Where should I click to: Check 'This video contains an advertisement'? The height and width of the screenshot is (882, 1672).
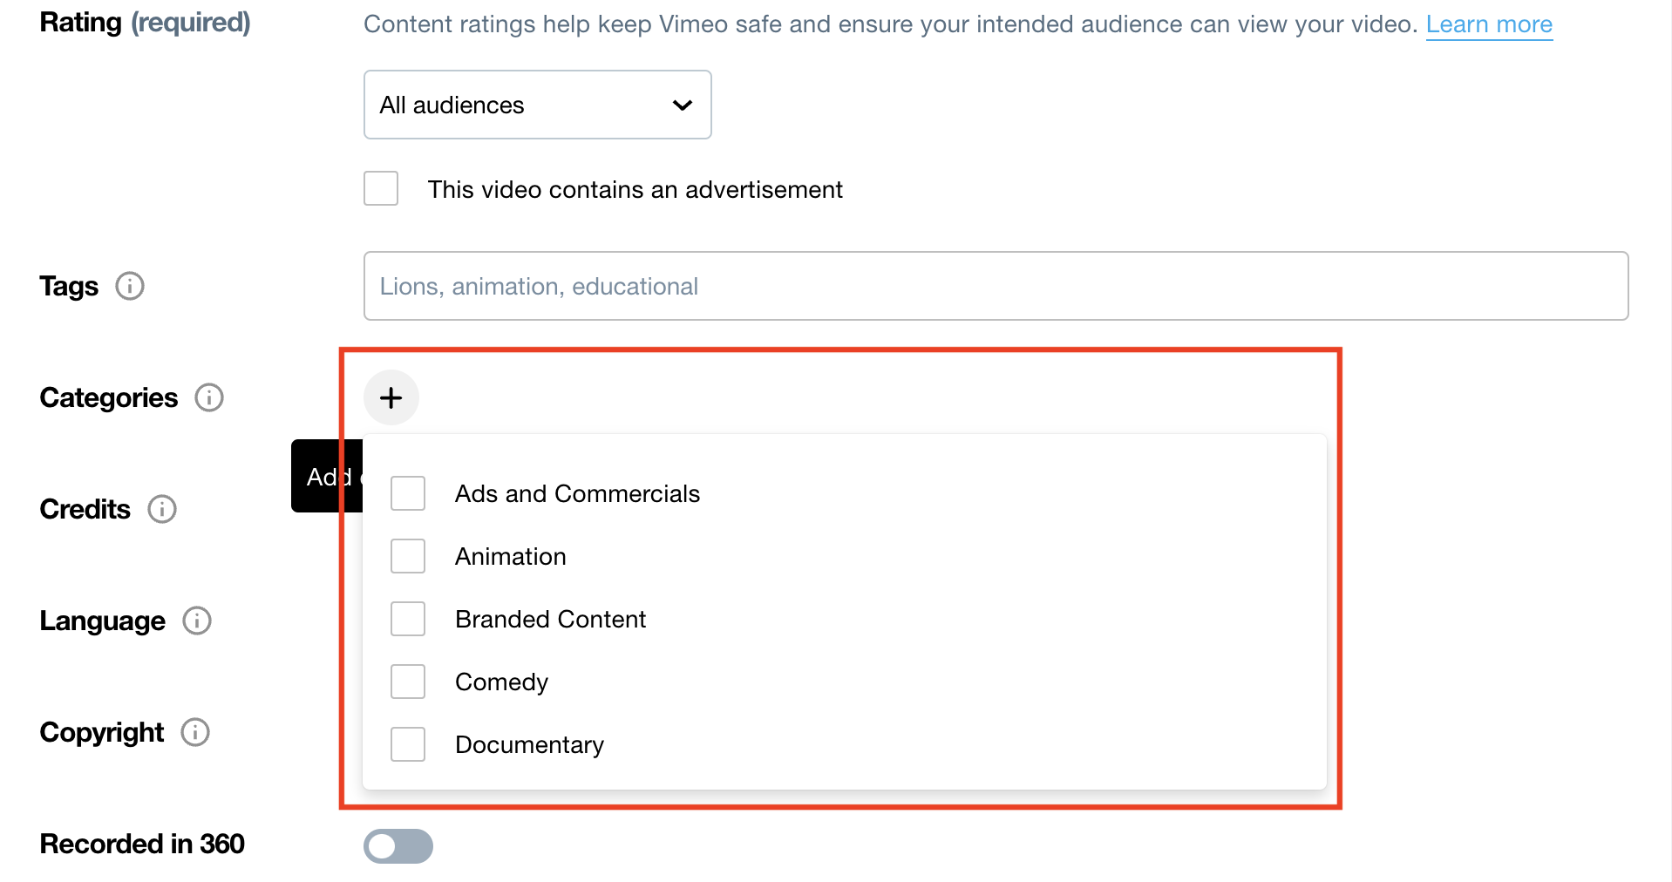click(381, 188)
